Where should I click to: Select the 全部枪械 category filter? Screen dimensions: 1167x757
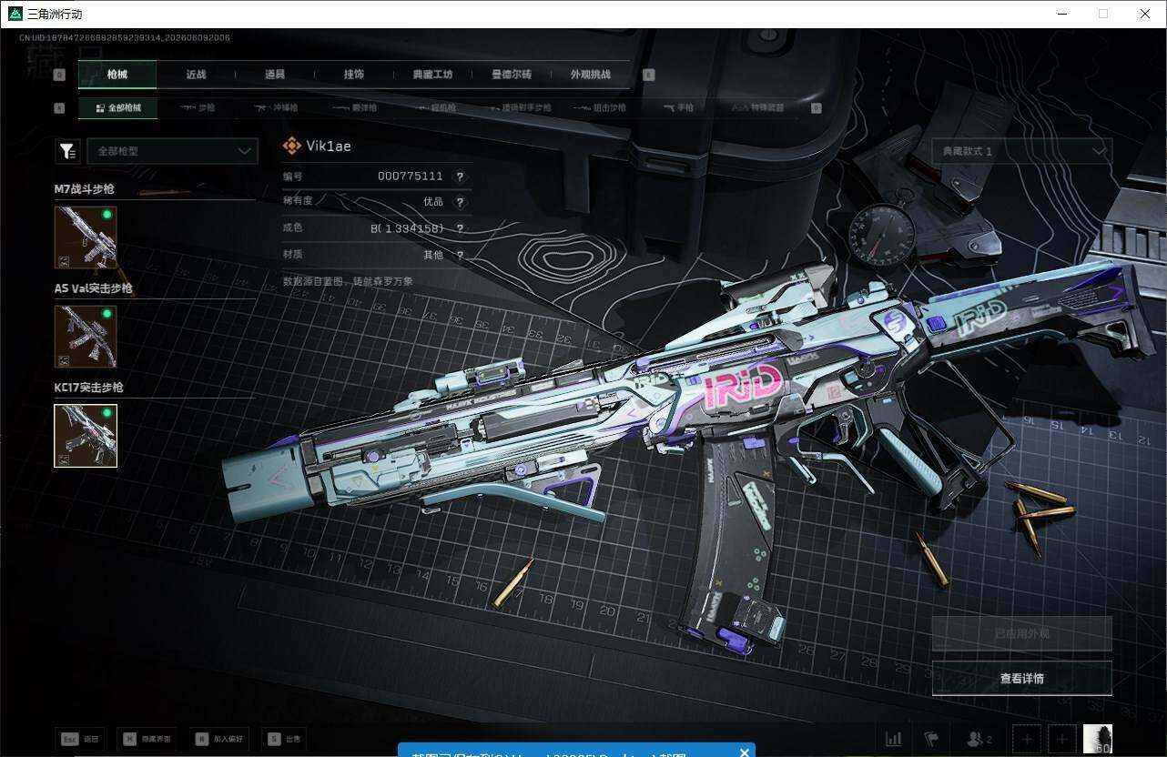coord(117,107)
